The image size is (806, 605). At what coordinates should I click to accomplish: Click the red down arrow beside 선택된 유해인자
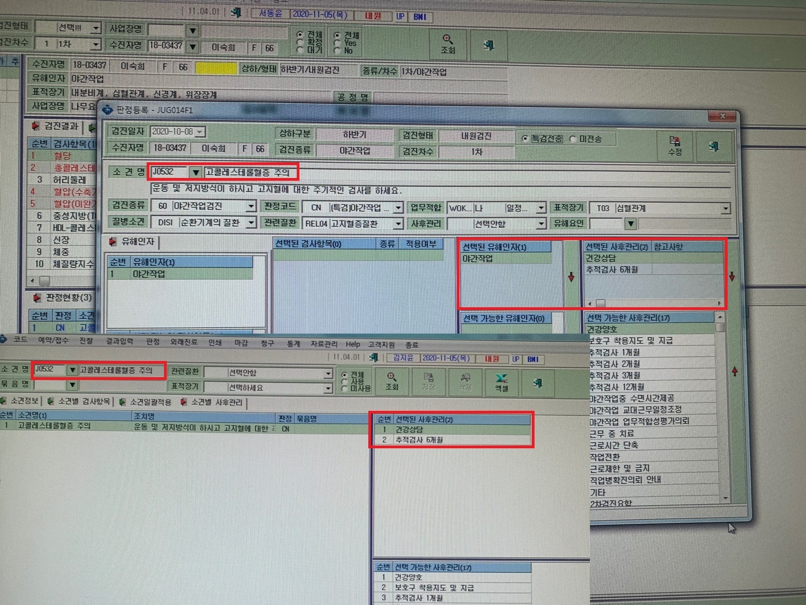click(571, 277)
